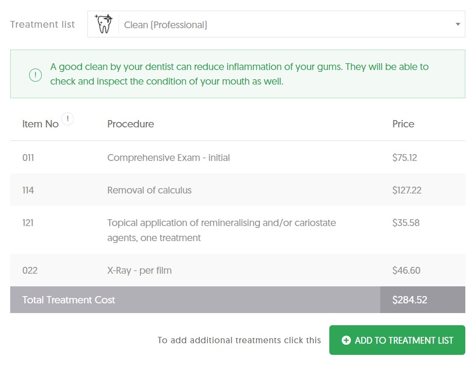
Task: Click the green alert exclamation icon
Action: point(35,75)
